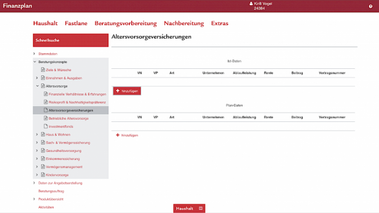Expand the Gesundheitsversorgung node
The height and width of the screenshot is (213, 379).
(x=37, y=151)
